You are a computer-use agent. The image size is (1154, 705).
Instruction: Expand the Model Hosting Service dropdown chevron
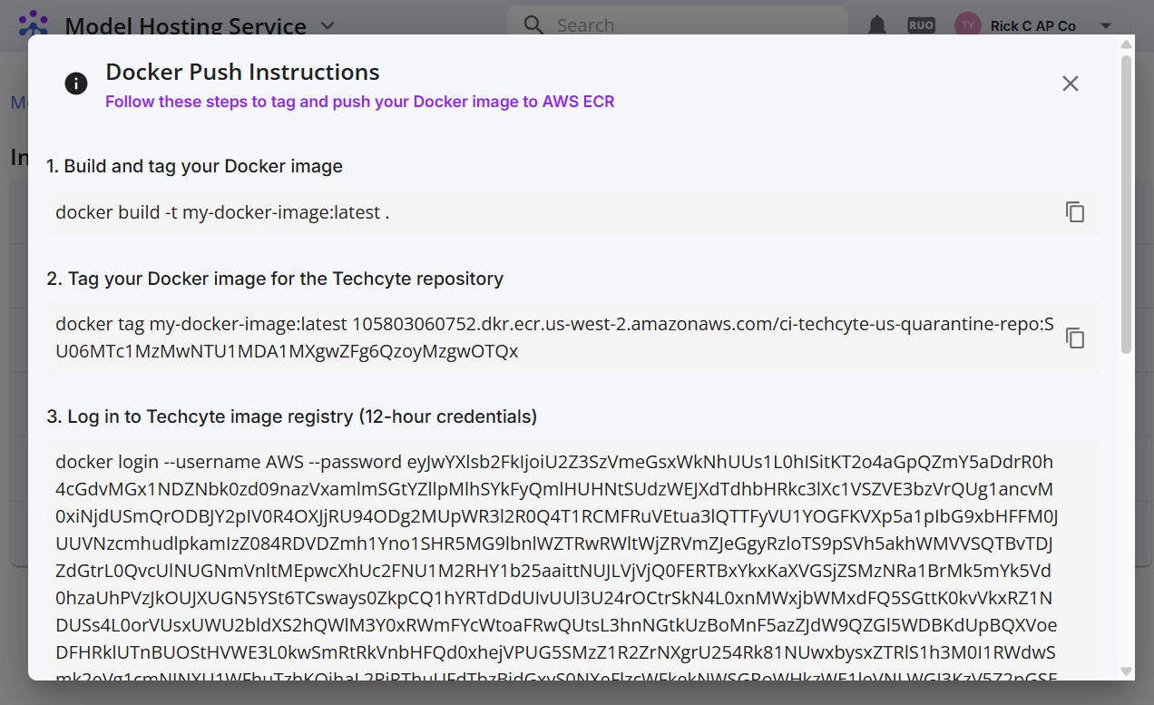pos(328,26)
